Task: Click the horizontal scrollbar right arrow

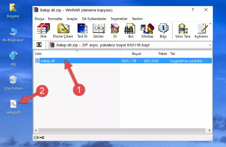Action: 210,130
